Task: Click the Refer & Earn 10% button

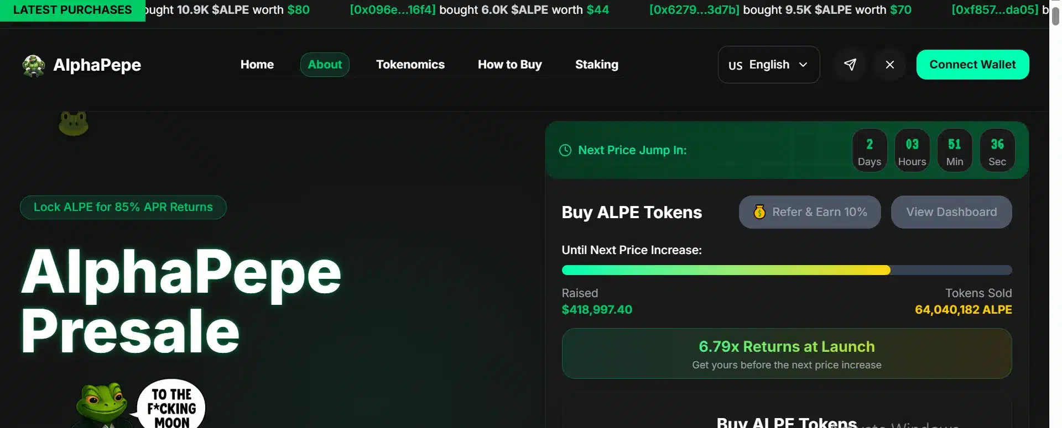Action: [x=809, y=212]
